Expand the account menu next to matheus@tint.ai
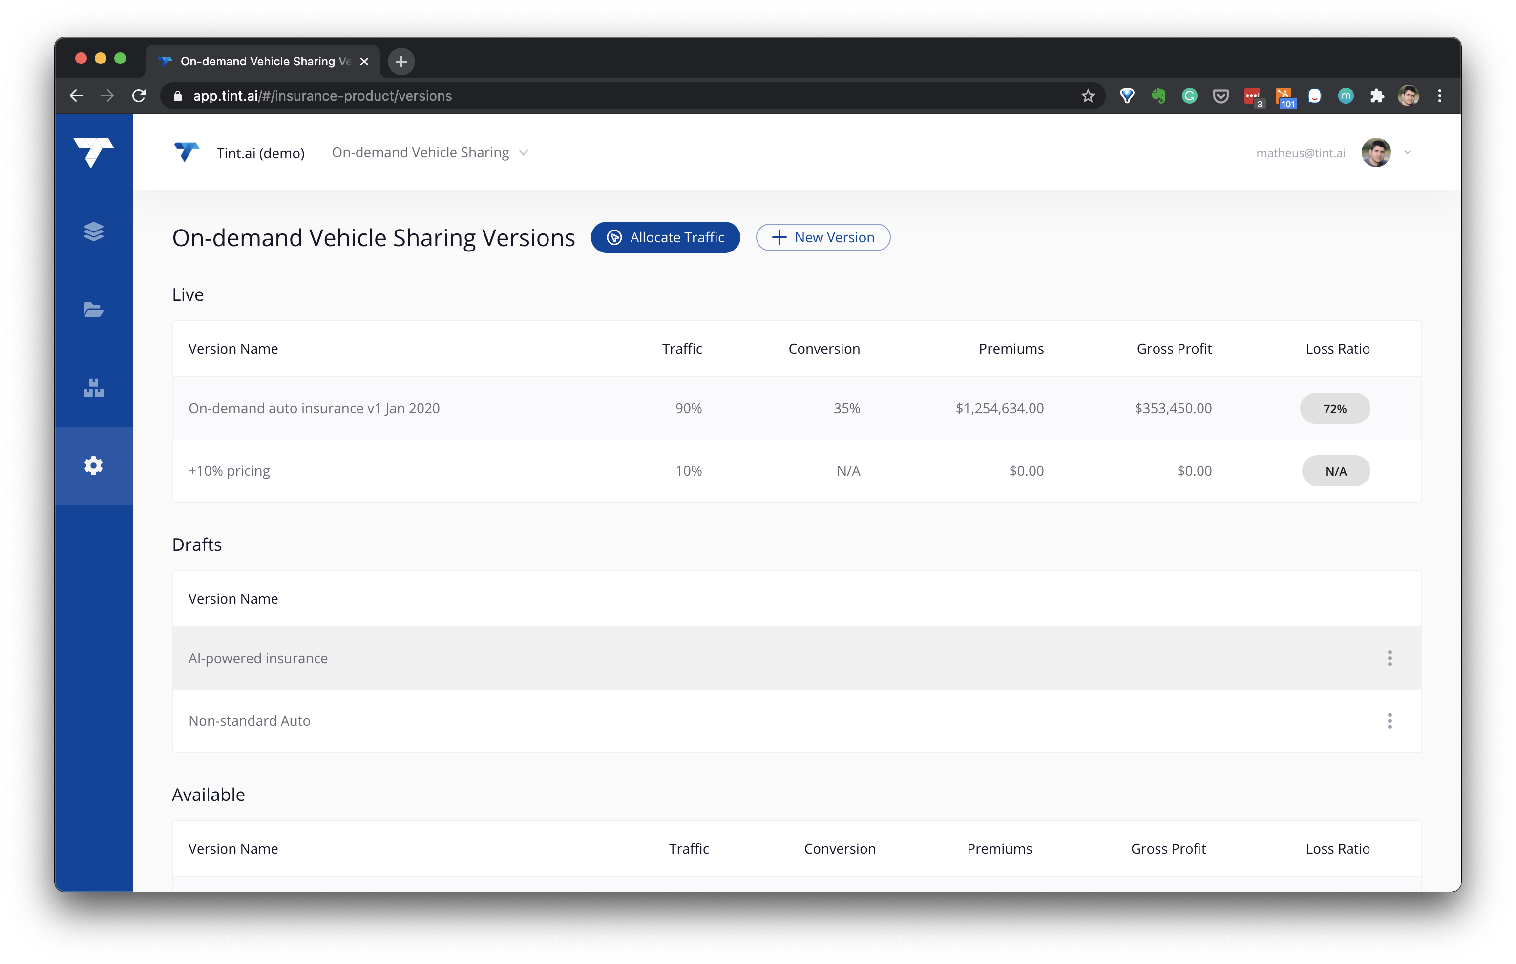Viewport: 1516px width, 964px height. coord(1408,152)
